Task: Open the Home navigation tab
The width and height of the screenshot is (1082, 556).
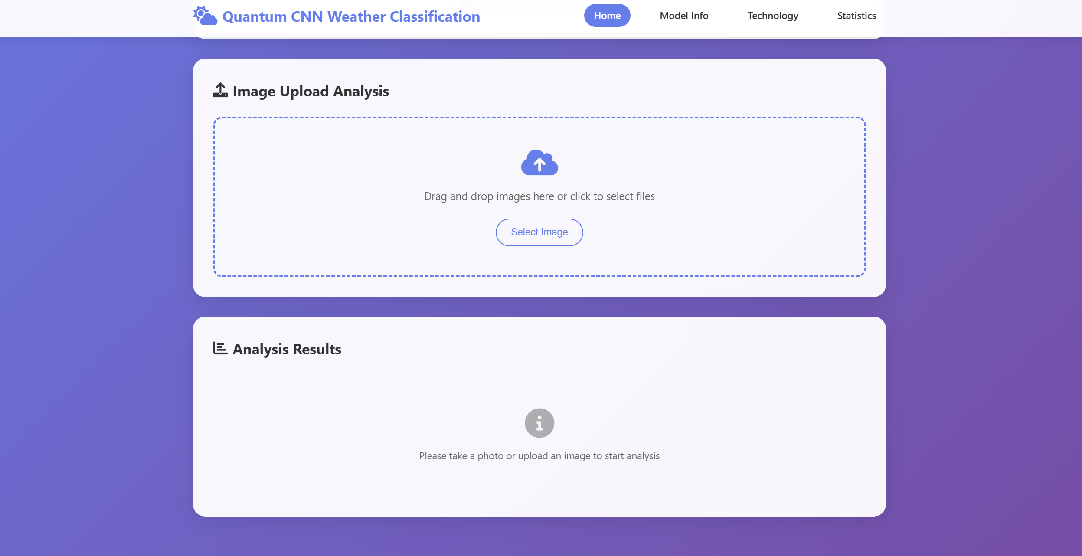Action: tap(607, 16)
